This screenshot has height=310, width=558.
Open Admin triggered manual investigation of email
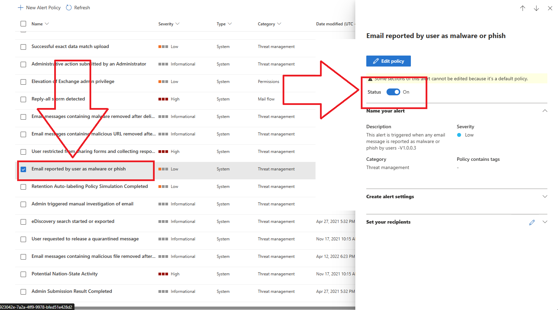[x=82, y=204]
